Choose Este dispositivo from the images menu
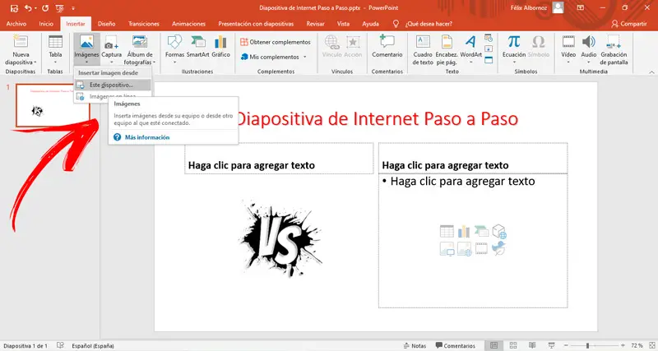The image size is (658, 351). coord(110,85)
